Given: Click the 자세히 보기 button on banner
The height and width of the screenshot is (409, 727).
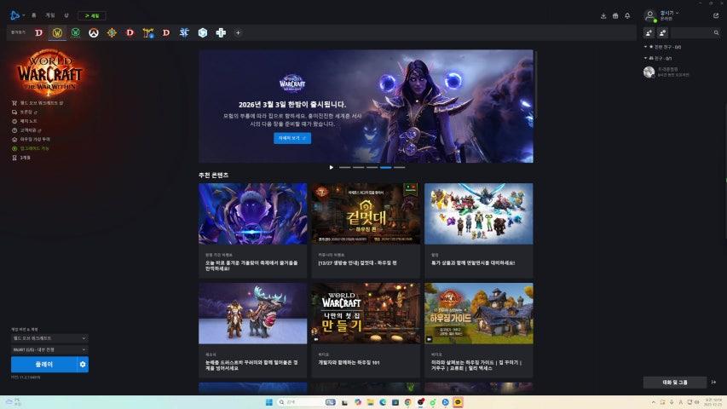Looking at the screenshot, I should [292, 137].
